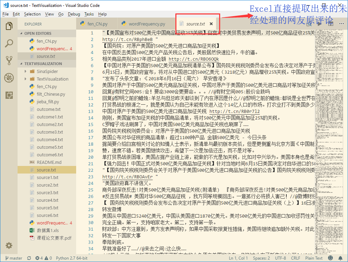This screenshot has height=262, width=348.
Task: Open the feedback smiley icon
Action: click(x=330, y=258)
